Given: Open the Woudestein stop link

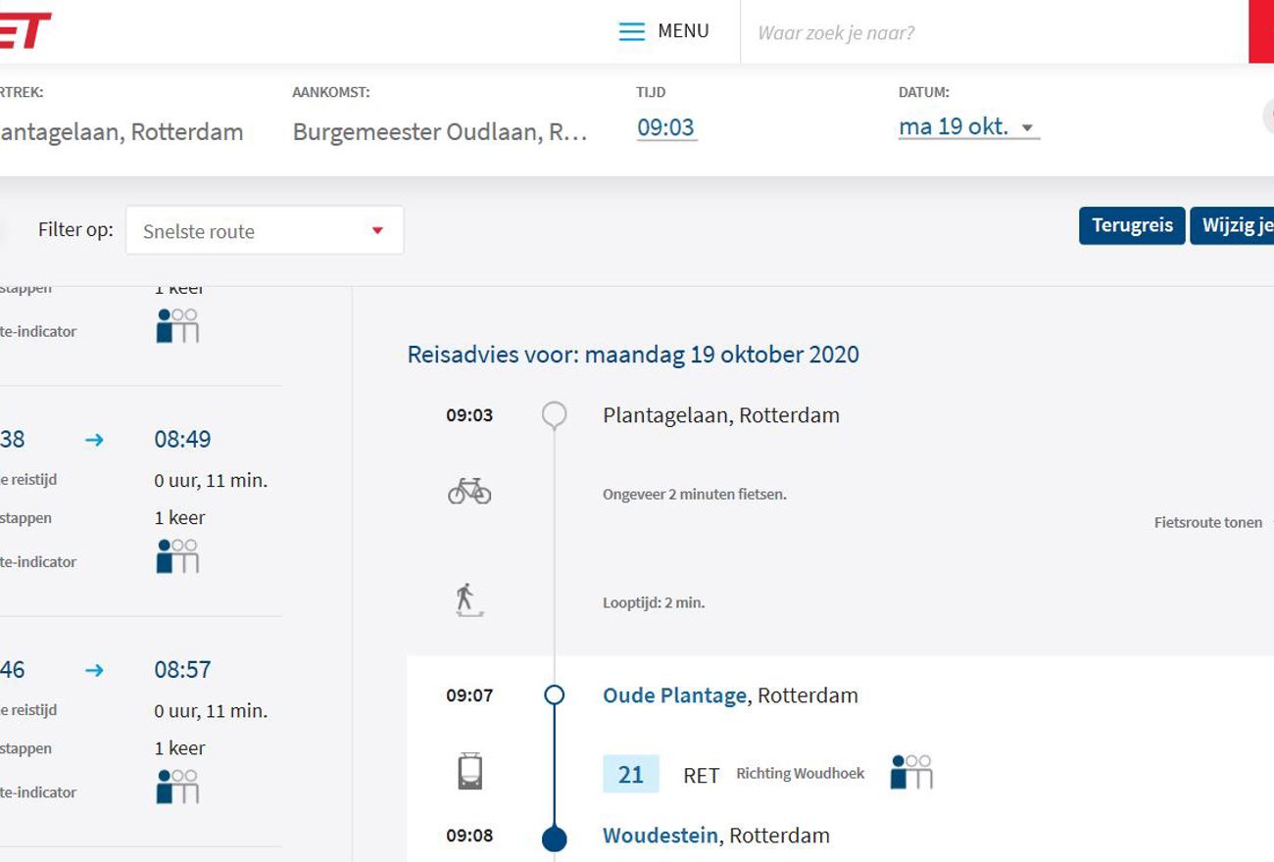Looking at the screenshot, I should point(661,836).
